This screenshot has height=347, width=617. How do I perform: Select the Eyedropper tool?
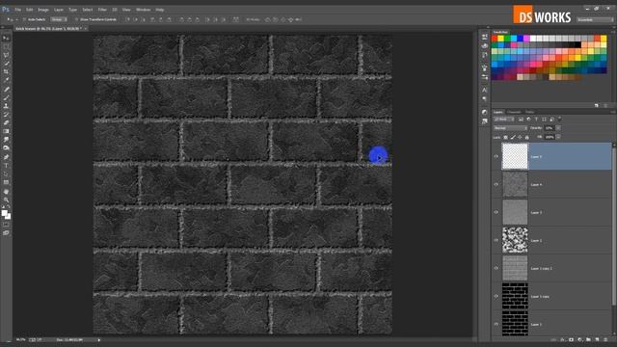[x=6, y=80]
